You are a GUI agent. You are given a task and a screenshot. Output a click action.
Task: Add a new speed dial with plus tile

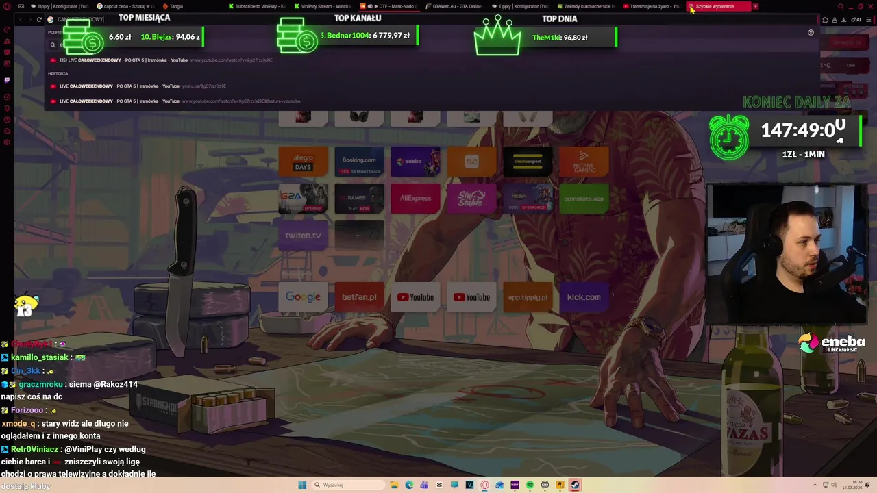tap(359, 236)
